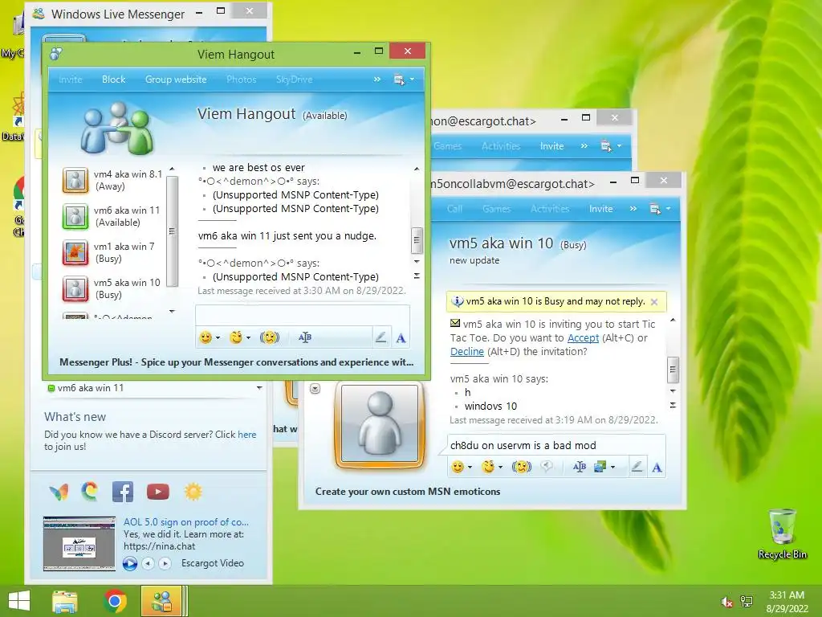Viewport: 822px width, 617px height.
Task: Open wink picker in Viem Hangout window
Action: pyautogui.click(x=236, y=337)
